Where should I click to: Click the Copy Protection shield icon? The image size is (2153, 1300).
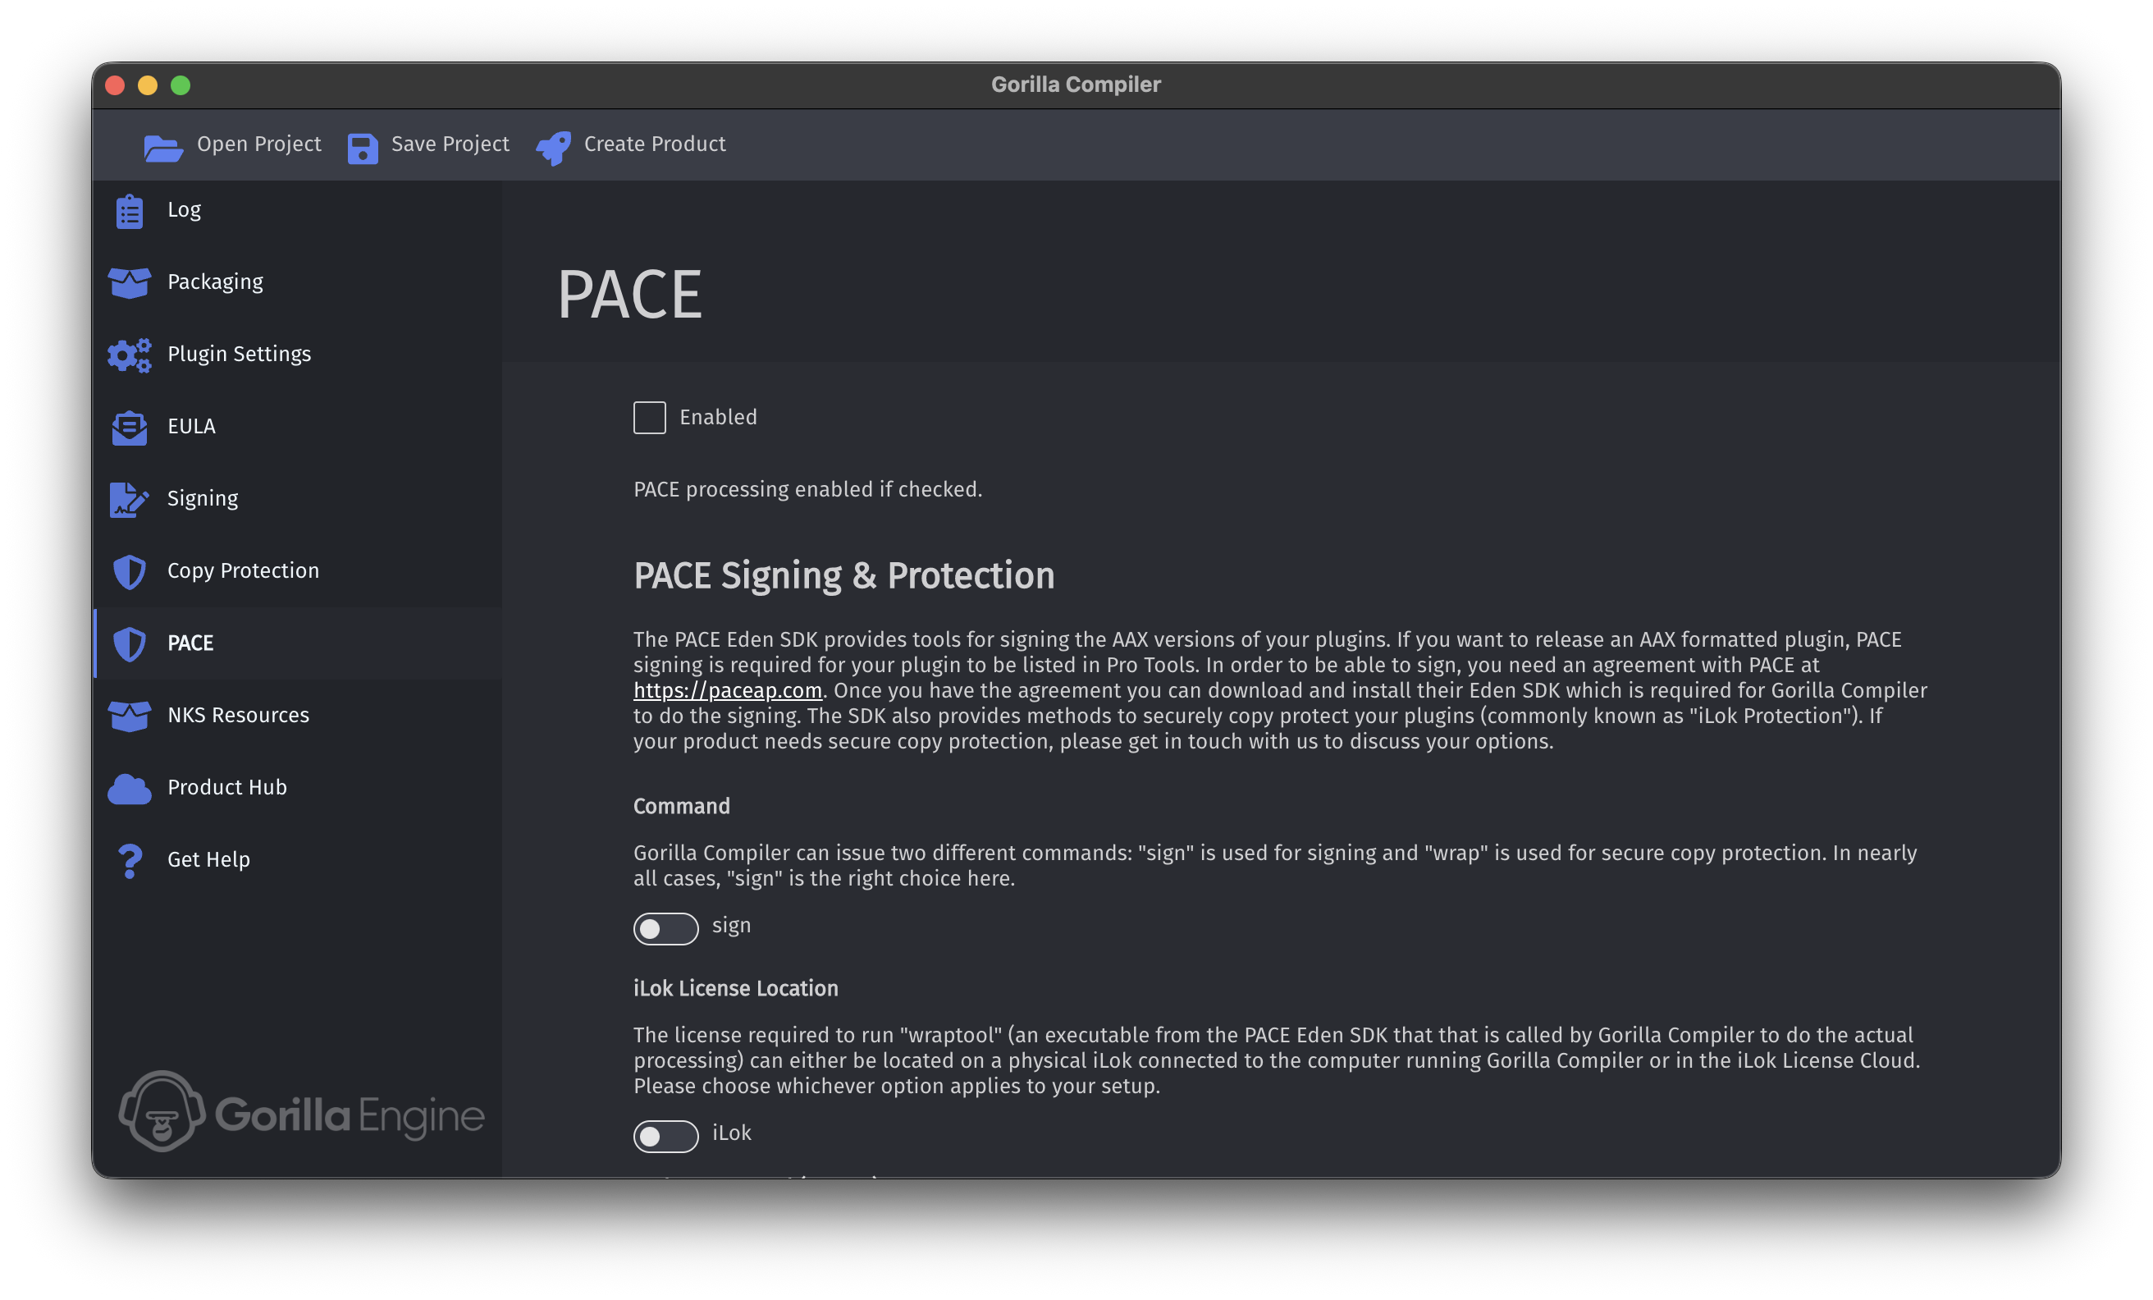(130, 572)
